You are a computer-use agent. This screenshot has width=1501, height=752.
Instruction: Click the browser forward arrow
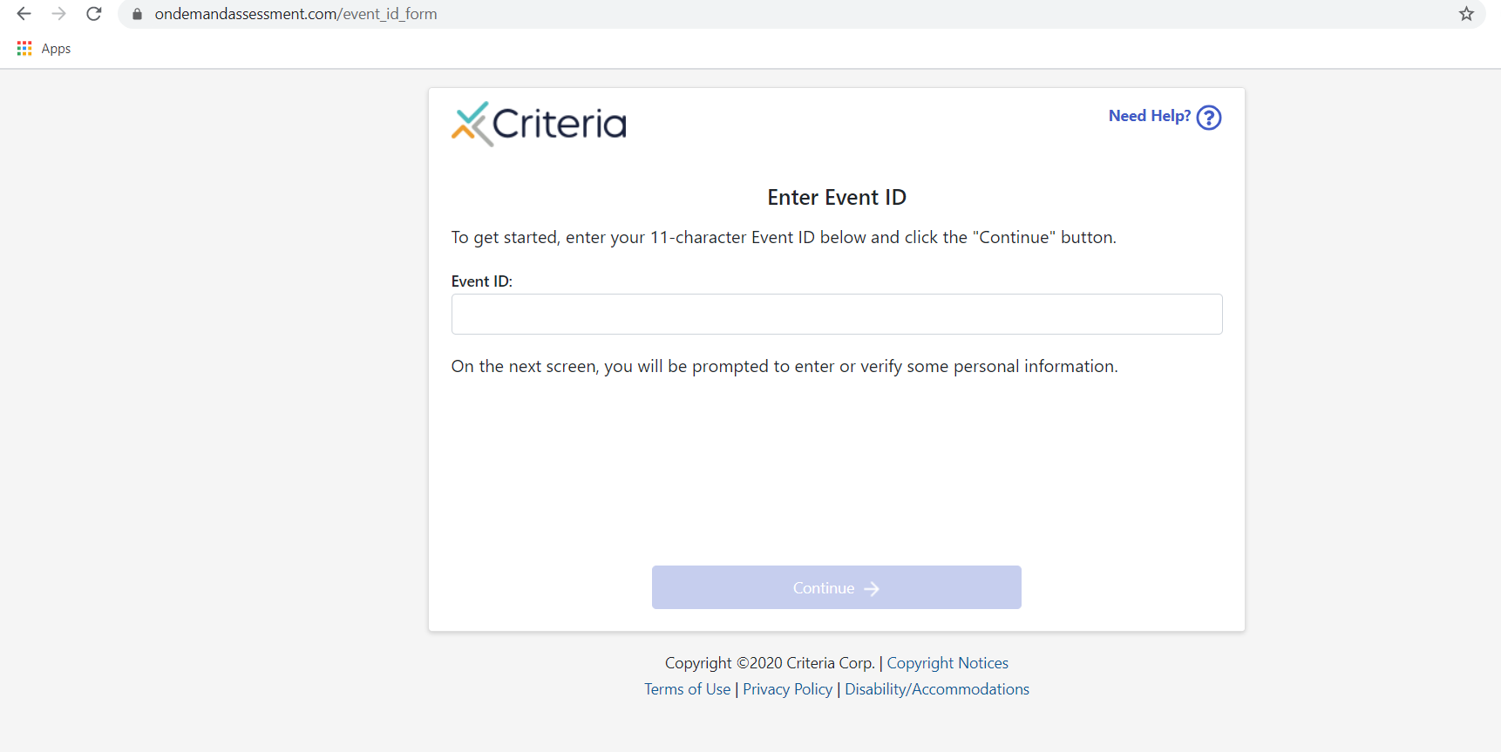click(x=59, y=14)
